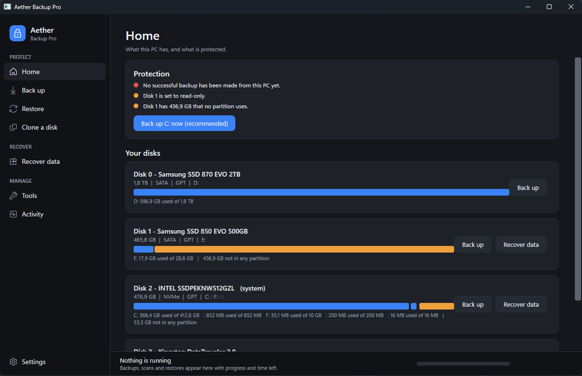This screenshot has height=376, width=582.
Task: Click 'Disk 1 has 436,9 GB' warning text
Action: (x=195, y=106)
